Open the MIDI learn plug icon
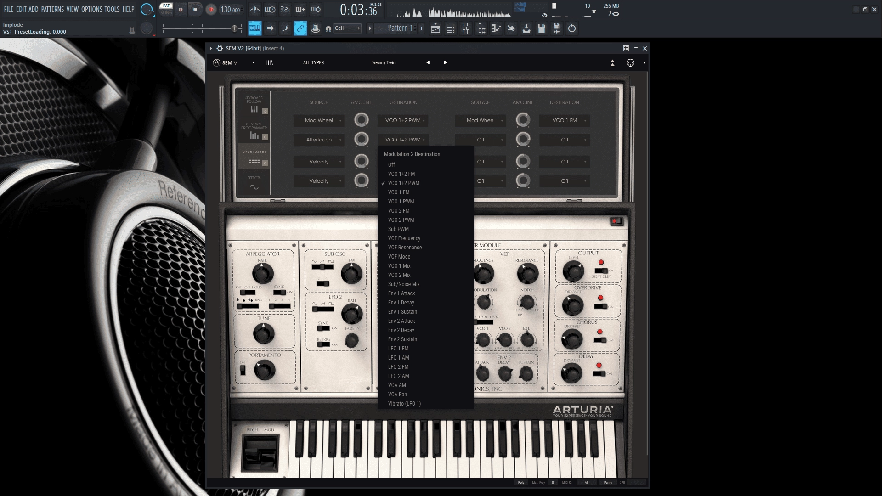882x496 pixels. click(630, 63)
